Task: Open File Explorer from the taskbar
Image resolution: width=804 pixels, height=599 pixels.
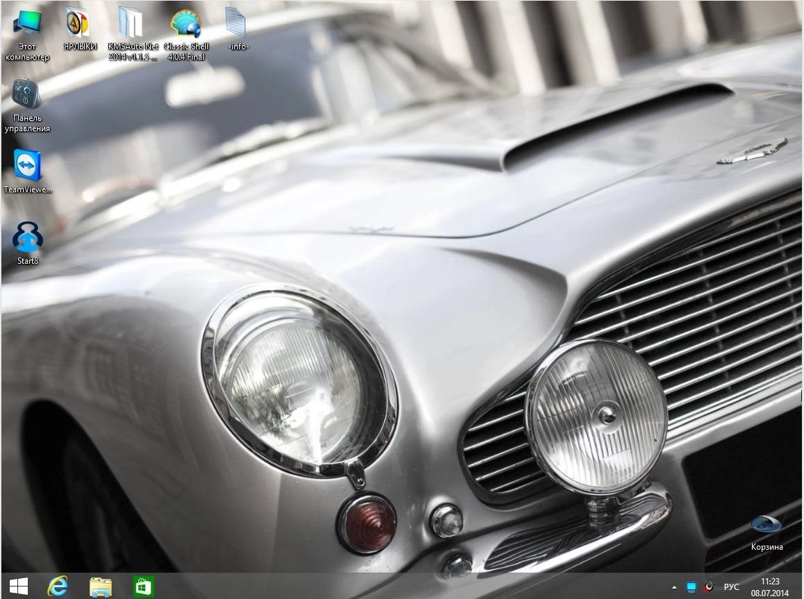Action: click(101, 587)
